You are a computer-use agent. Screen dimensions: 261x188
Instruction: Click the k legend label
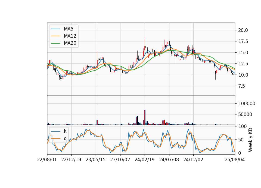tap(65, 131)
